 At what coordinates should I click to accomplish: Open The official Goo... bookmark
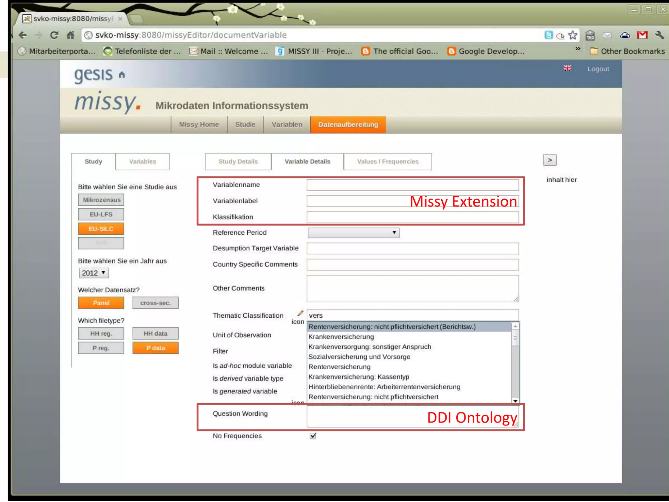[x=400, y=51]
